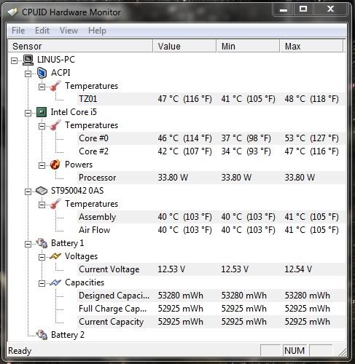
Task: Maximize the Hardware Monitor window
Action: 303,9
